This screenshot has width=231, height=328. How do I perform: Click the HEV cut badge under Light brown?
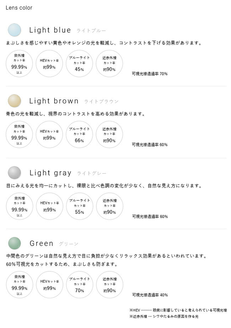tap(49, 134)
